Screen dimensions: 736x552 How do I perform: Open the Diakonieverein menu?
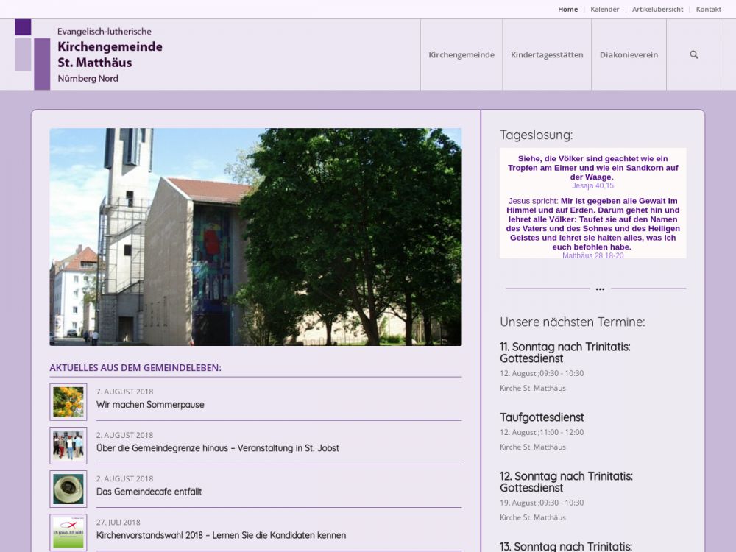[629, 54]
